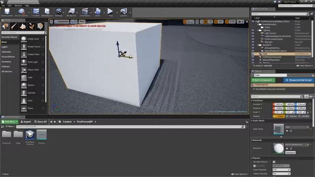Click the Point Light item icon
This screenshot has width=315, height=177.
pos(24,62)
